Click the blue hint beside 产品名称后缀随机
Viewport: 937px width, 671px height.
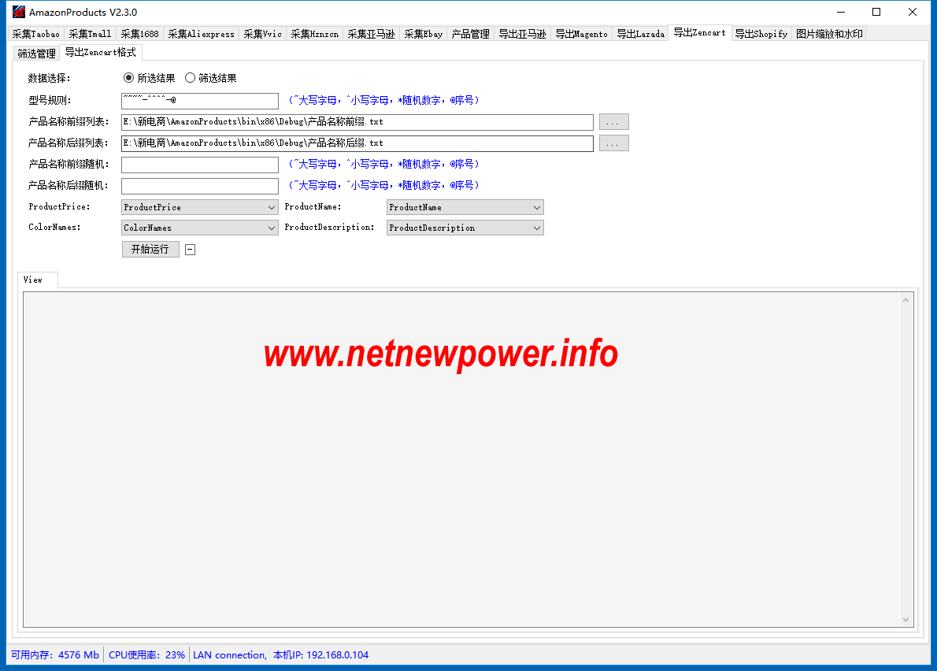click(384, 185)
